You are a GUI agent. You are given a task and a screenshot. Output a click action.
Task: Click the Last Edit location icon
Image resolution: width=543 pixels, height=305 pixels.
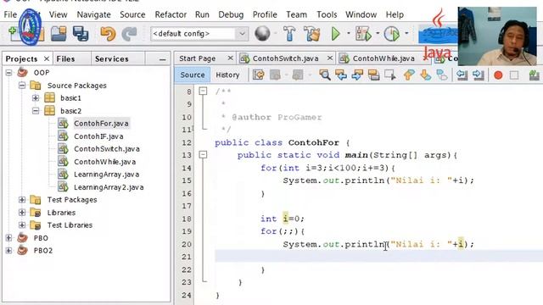(258, 75)
